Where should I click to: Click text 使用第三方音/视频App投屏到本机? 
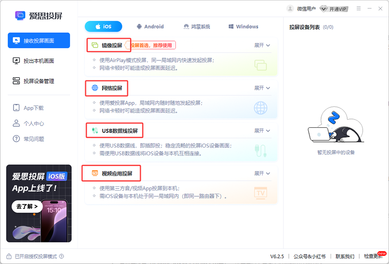140,188
